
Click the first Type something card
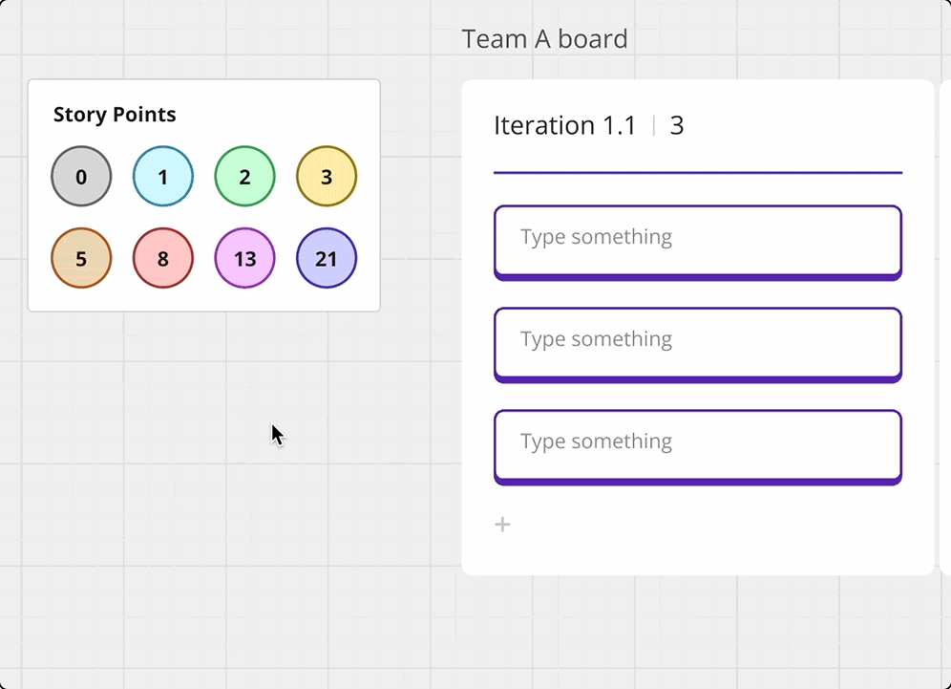[x=697, y=241]
